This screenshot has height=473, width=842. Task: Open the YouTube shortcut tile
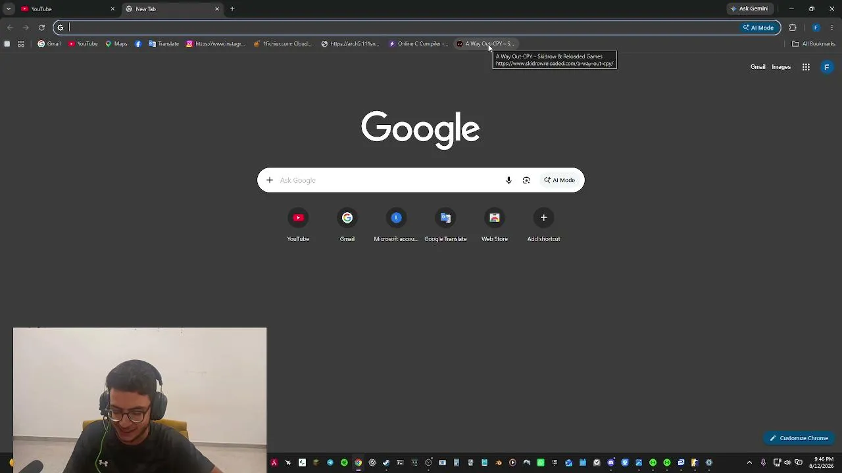pos(298,225)
